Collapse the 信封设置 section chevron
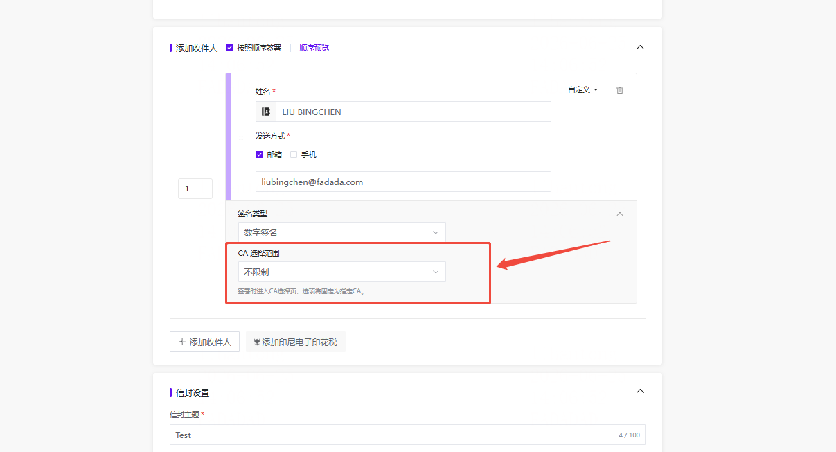This screenshot has width=836, height=452. tap(640, 391)
